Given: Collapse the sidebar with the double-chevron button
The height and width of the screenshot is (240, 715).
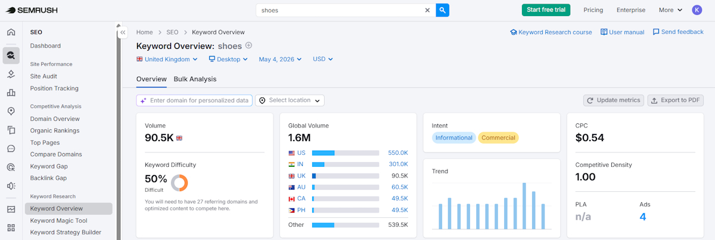Looking at the screenshot, I should coord(122,33).
